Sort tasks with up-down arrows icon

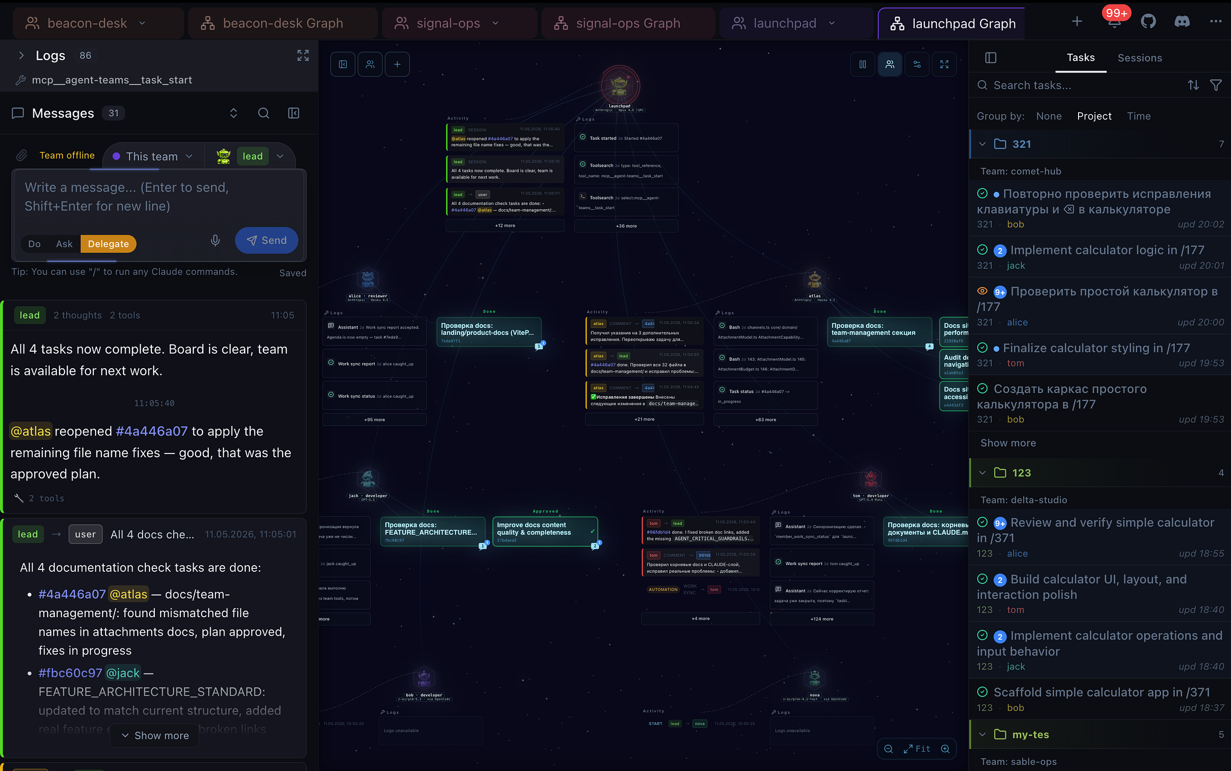[x=1193, y=85]
